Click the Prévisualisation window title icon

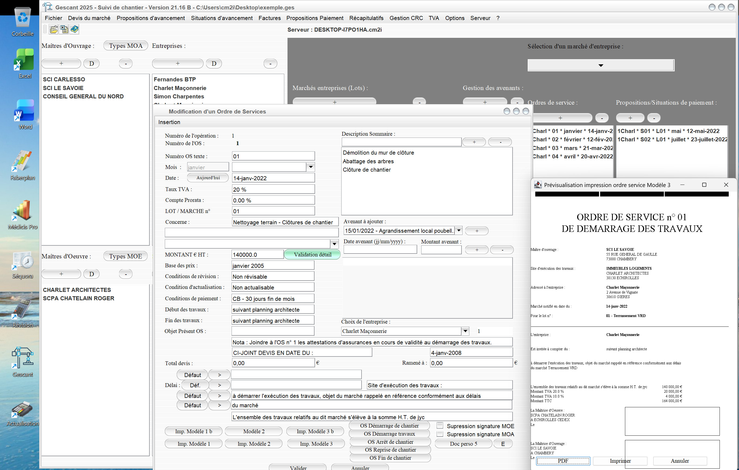(x=538, y=185)
